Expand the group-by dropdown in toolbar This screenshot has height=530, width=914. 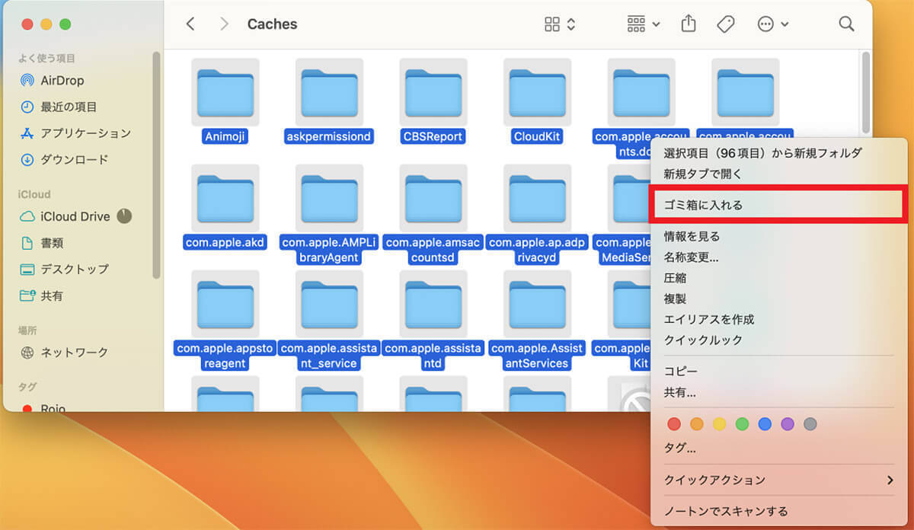[644, 24]
